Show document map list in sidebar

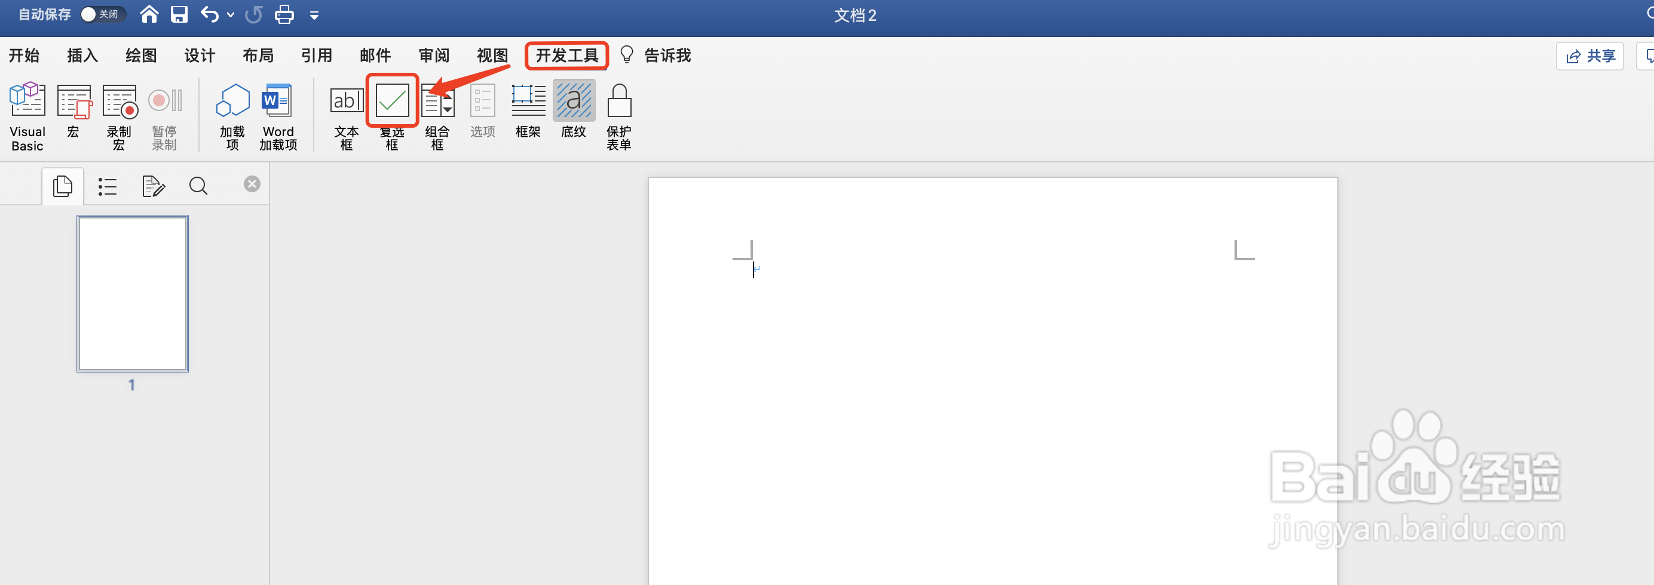tap(107, 187)
